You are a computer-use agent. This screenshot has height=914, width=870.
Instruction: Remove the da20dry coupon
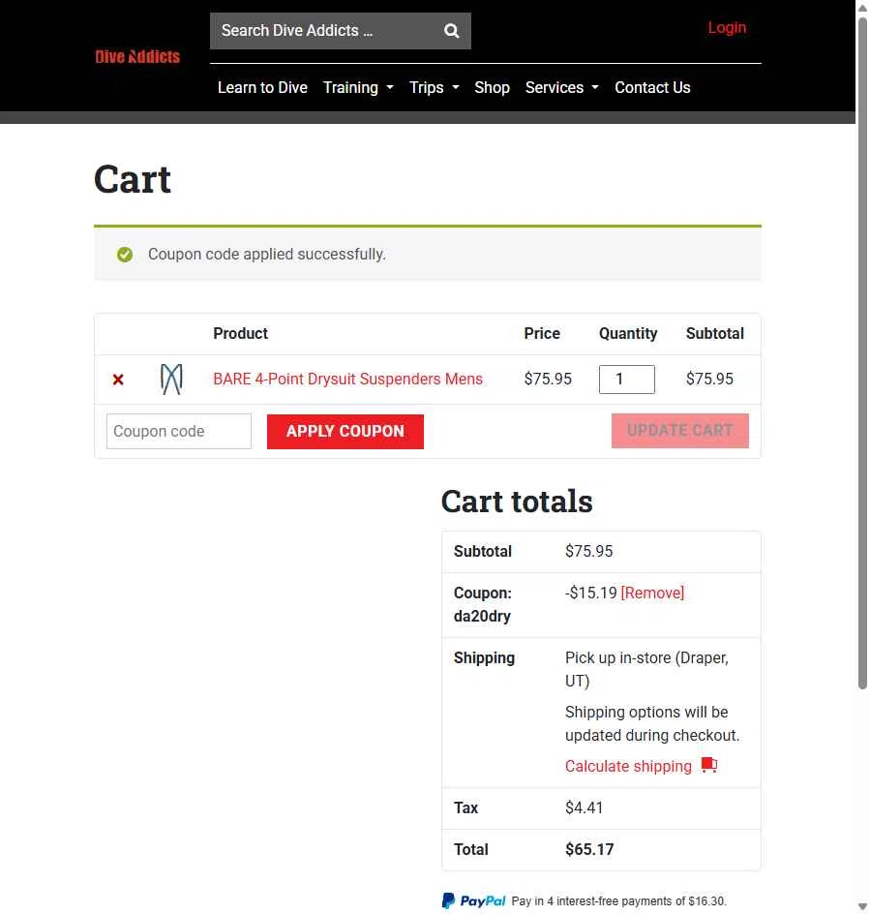click(x=652, y=593)
